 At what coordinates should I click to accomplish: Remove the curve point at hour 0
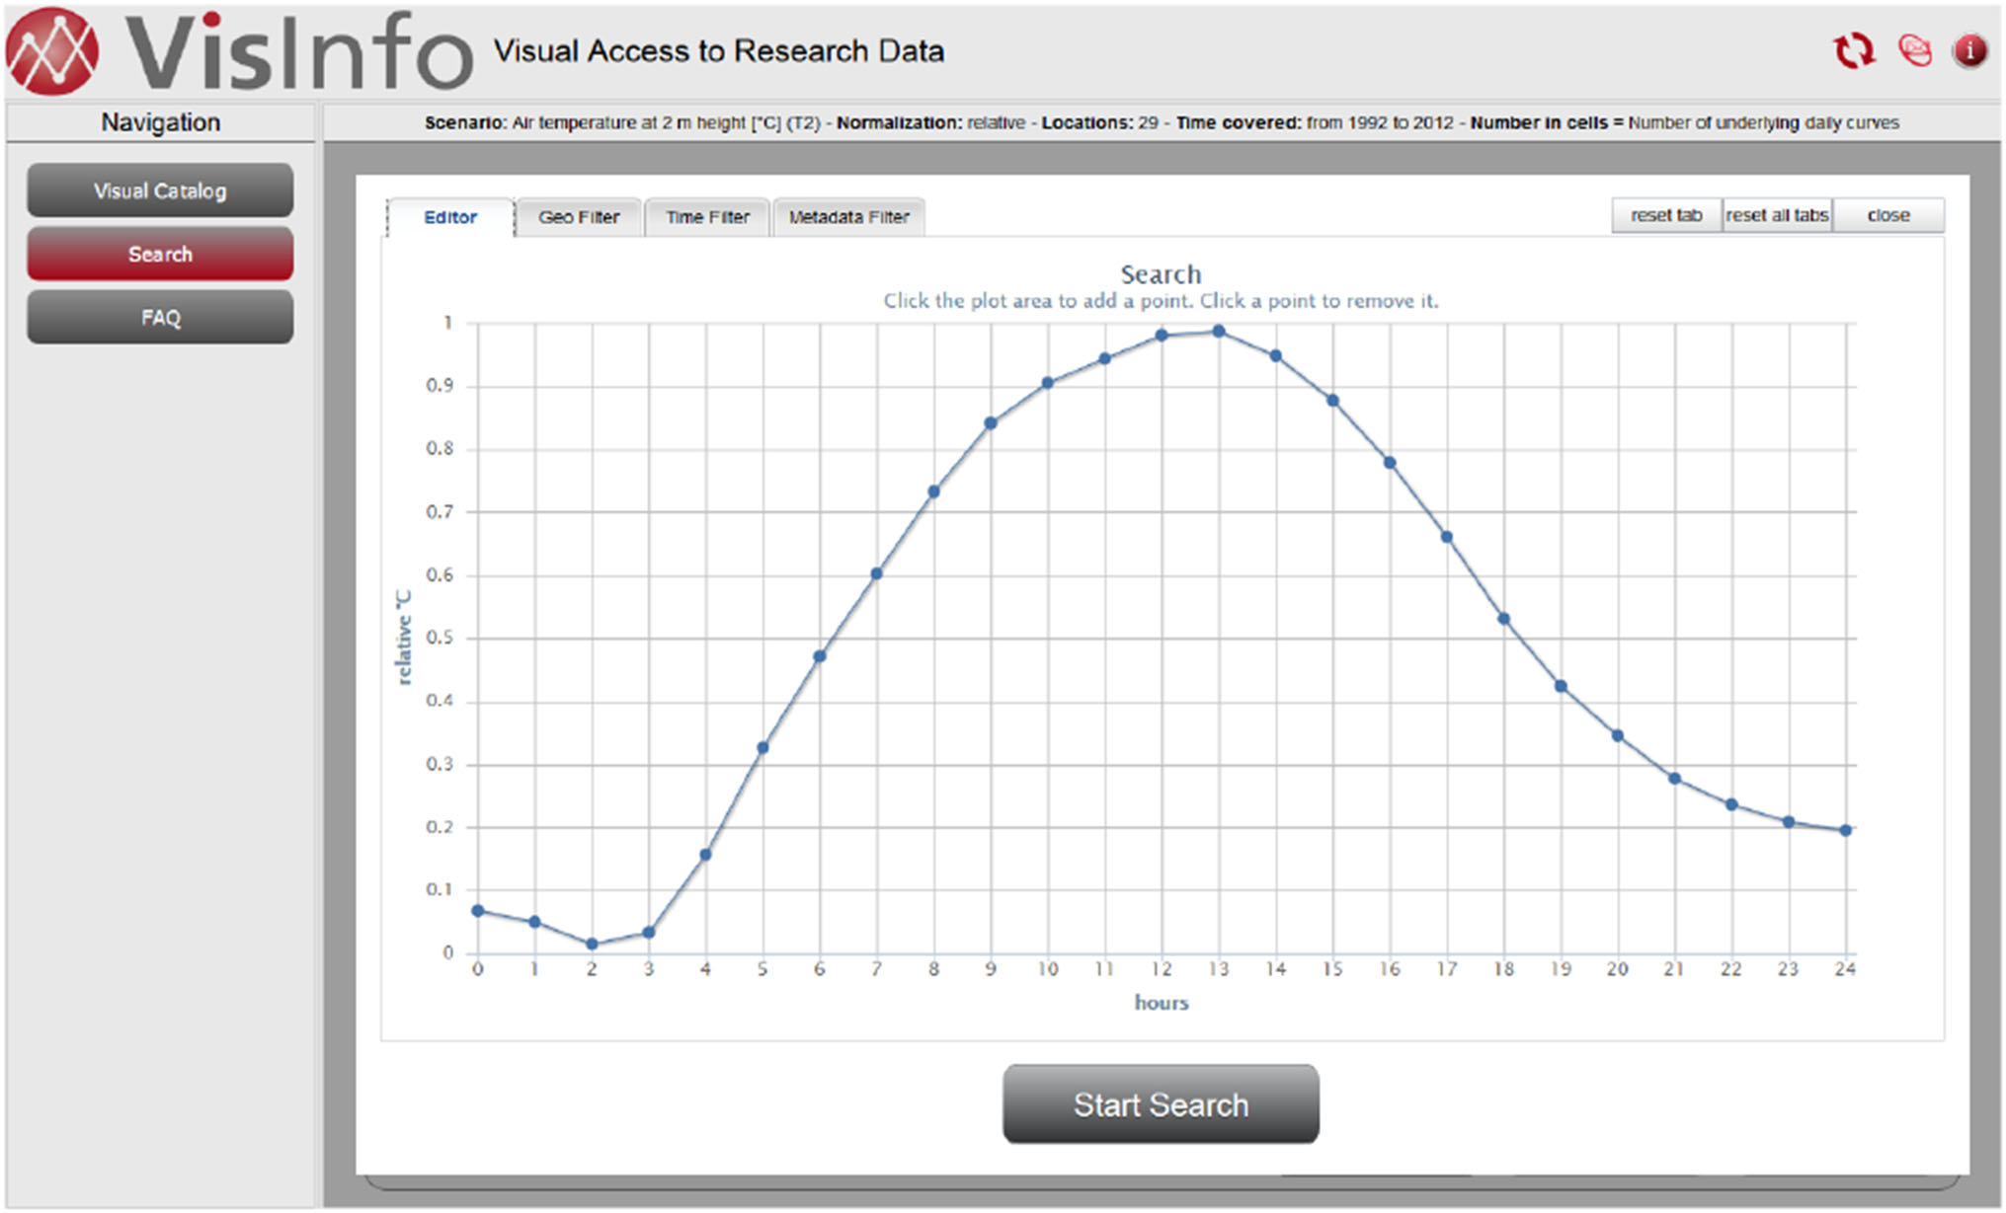pyautogui.click(x=478, y=911)
